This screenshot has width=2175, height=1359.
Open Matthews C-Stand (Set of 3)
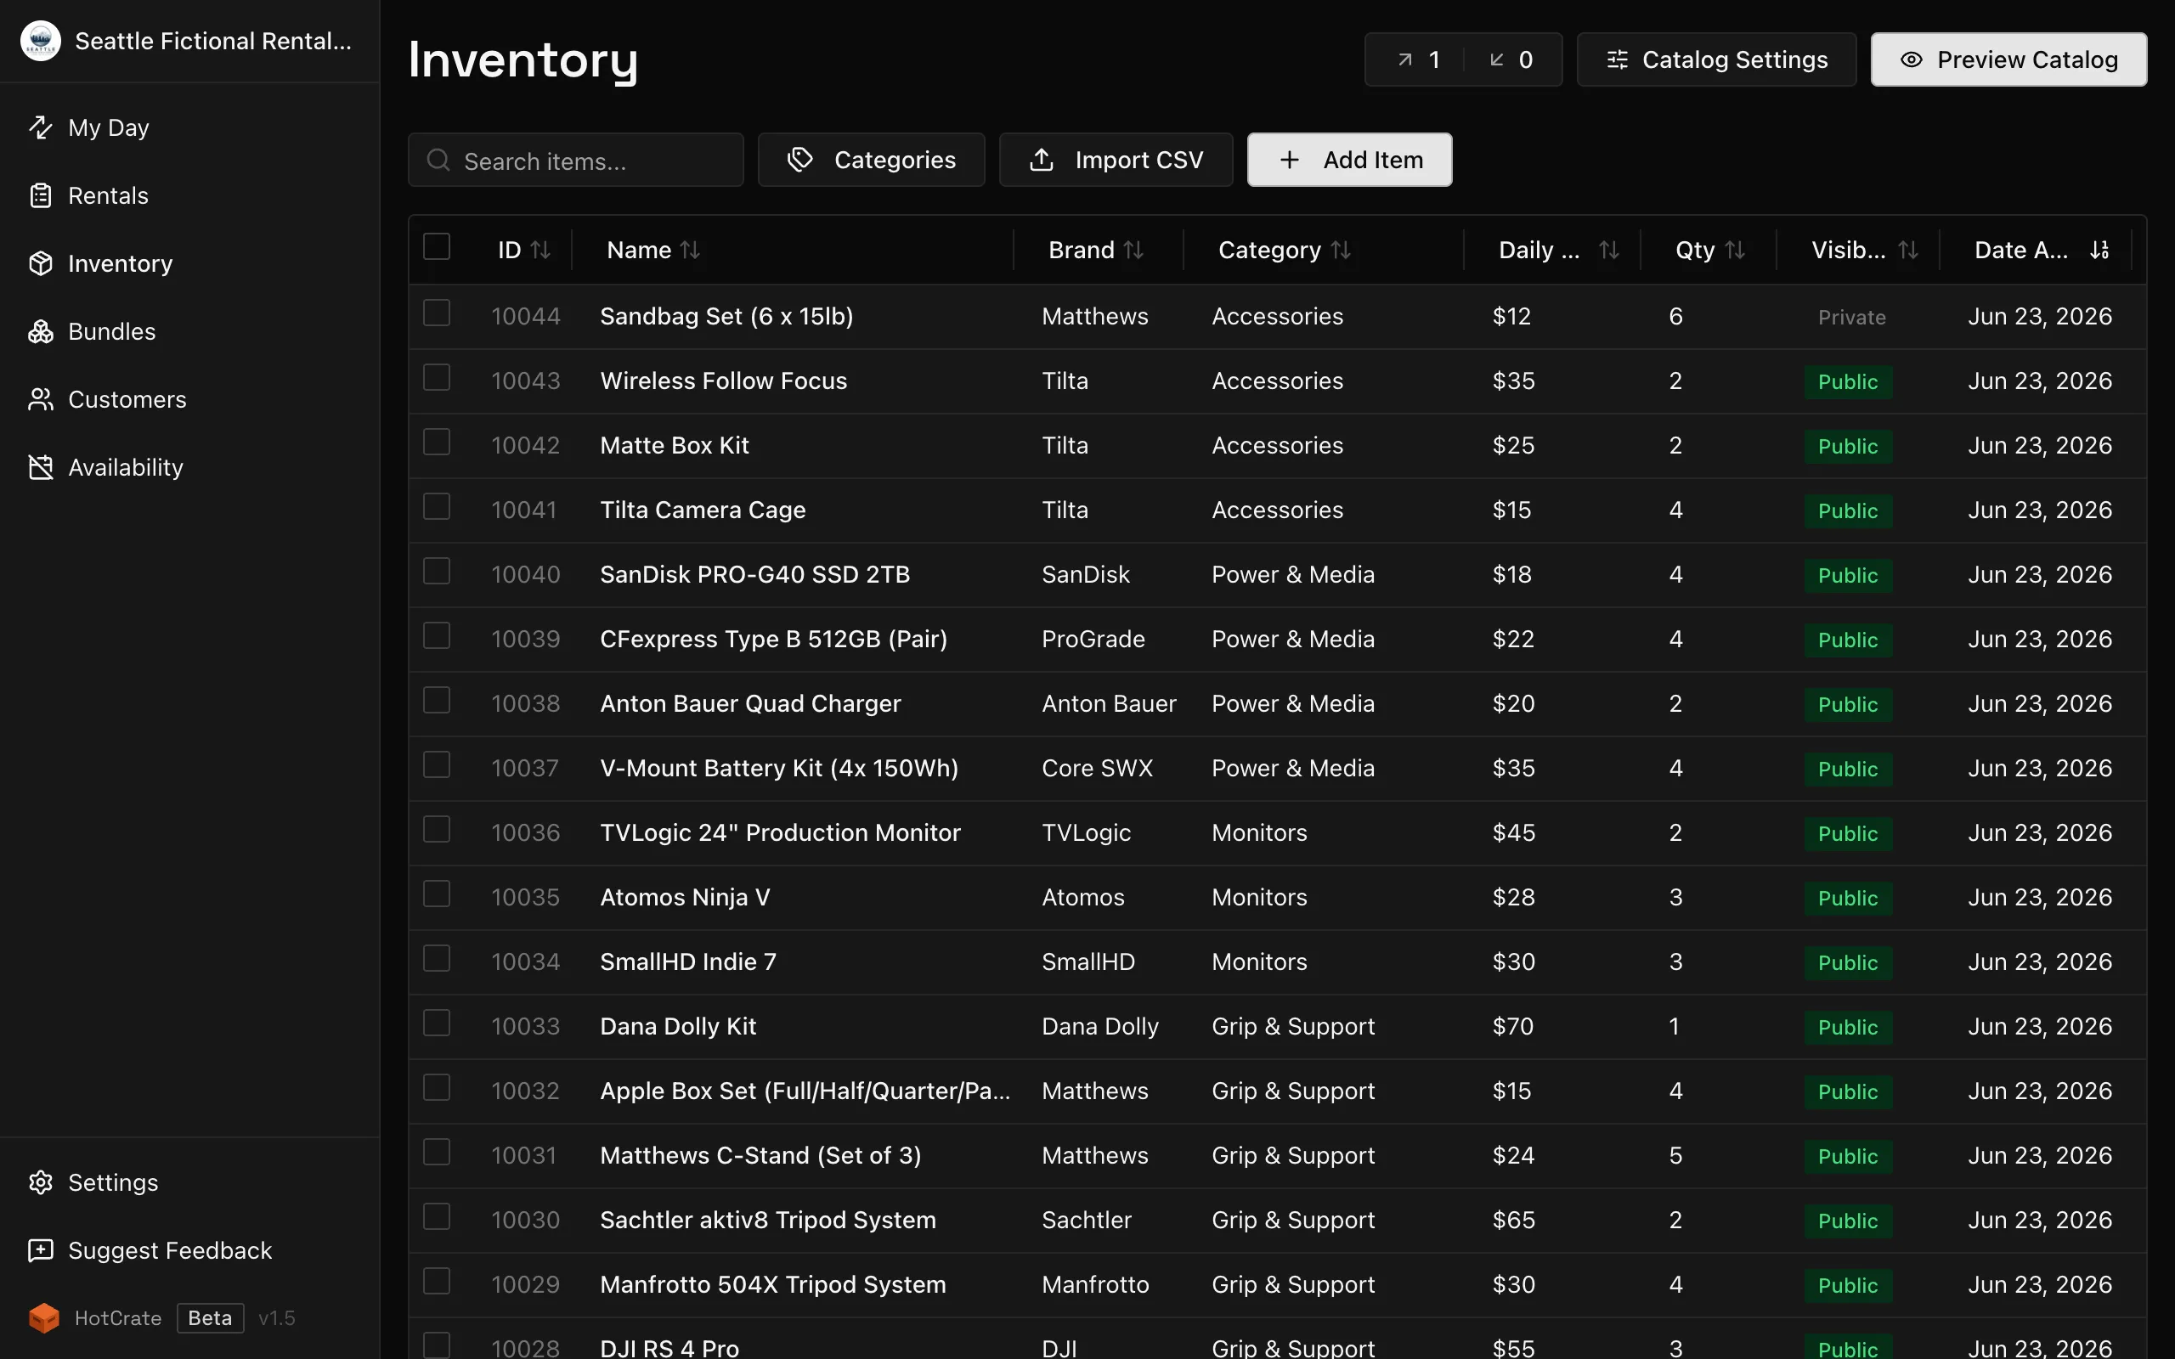[x=760, y=1156]
